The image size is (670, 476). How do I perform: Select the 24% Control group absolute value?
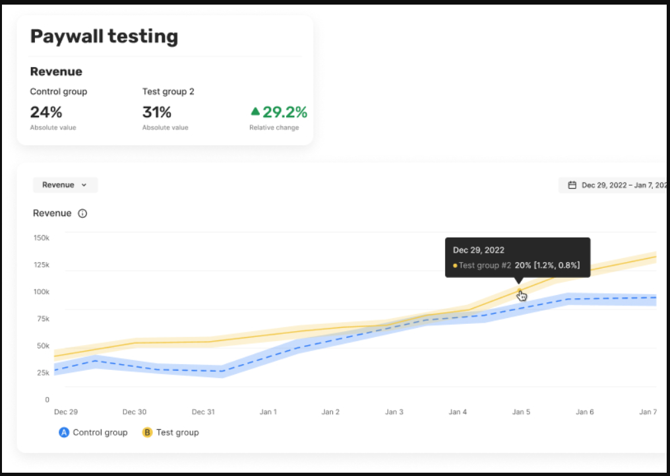(46, 112)
